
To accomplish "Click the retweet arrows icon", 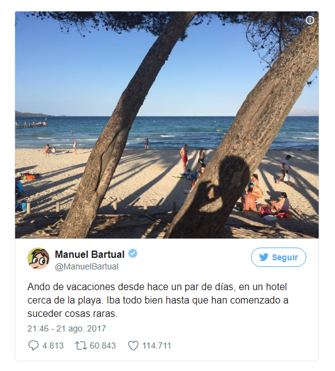I will pyautogui.click(x=81, y=345).
